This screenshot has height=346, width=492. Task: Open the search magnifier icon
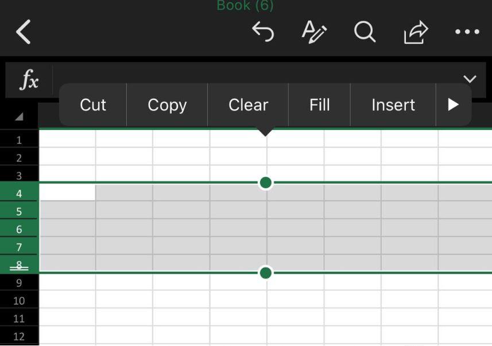pyautogui.click(x=365, y=32)
